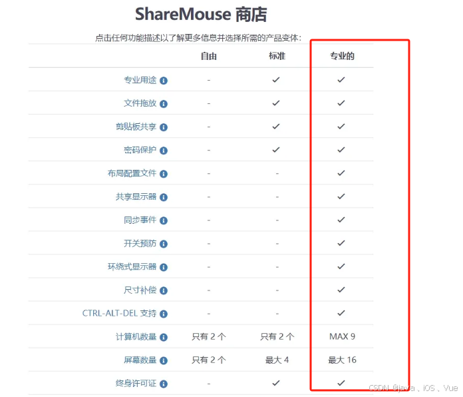This screenshot has width=463, height=397.
Task: Click 自由 column's 只有 2 个 in 计算机数量 row
Action: pos(209,336)
